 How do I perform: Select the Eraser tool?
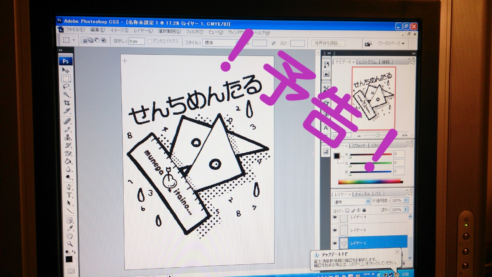point(68,153)
